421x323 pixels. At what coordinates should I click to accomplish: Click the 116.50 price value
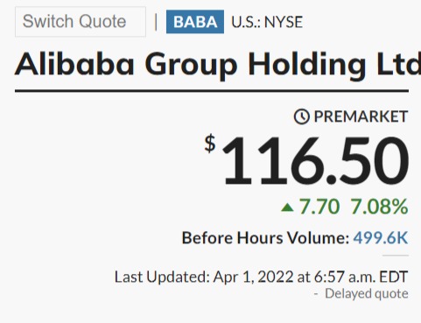point(315,161)
